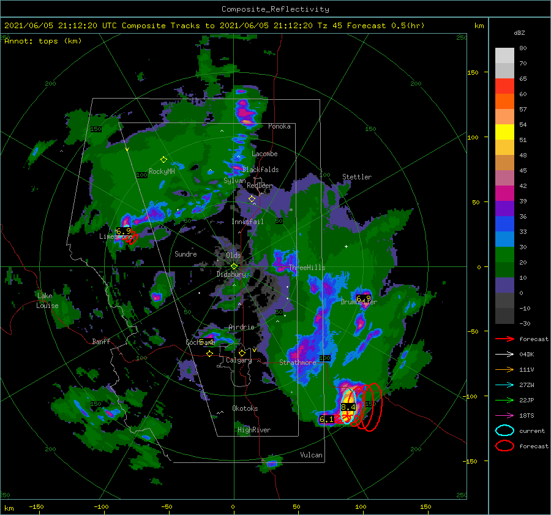Select the storm top label 6.1

tap(326, 419)
